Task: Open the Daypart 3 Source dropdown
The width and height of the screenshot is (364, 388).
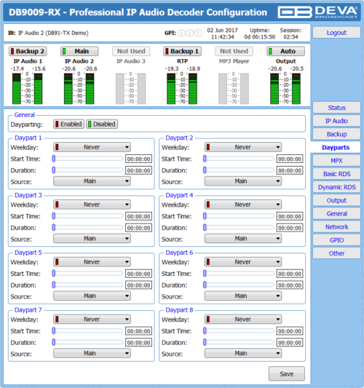Action: (x=92, y=239)
